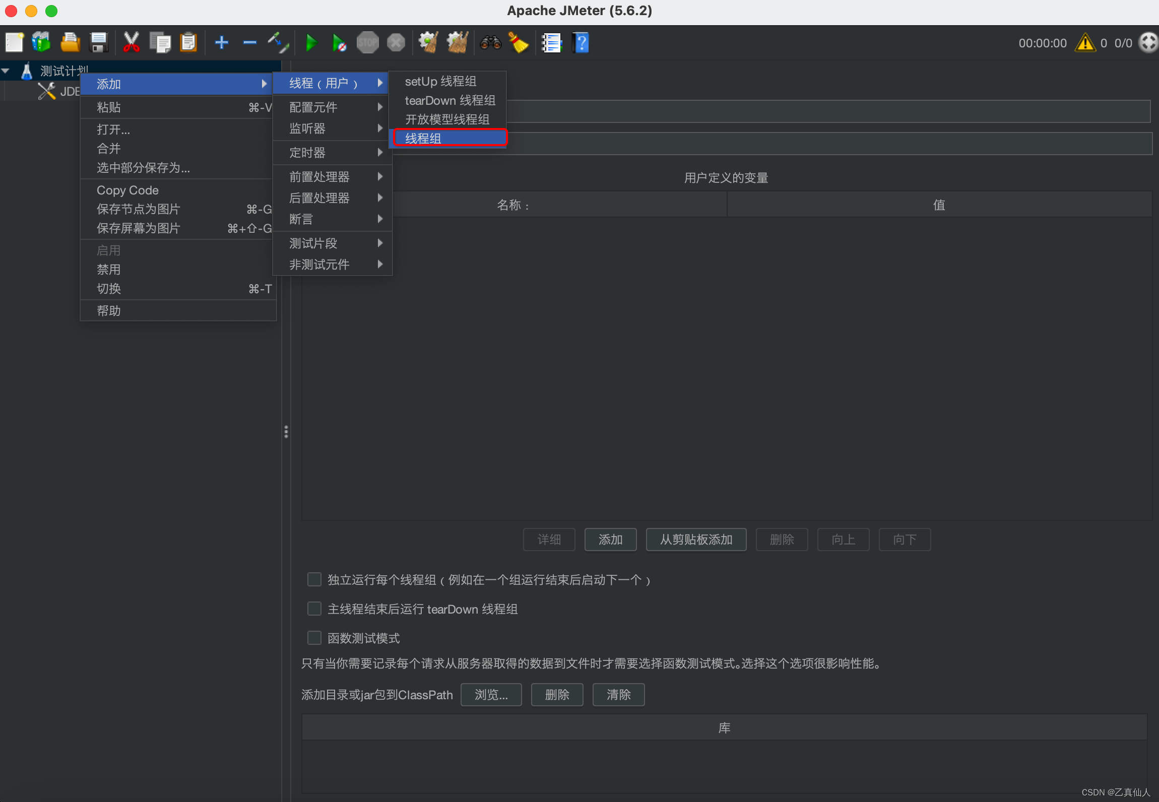Select the JDE tree node with tools icon
This screenshot has width=1159, height=802.
point(59,91)
